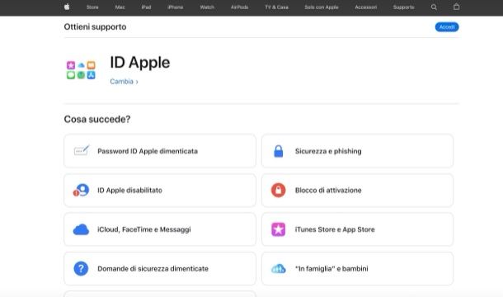The image size is (503, 297).
Task: Click the Cosa succede? heading
Action: pyautogui.click(x=97, y=119)
